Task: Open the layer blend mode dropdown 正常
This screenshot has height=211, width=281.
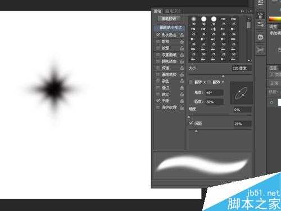Action: point(275,83)
